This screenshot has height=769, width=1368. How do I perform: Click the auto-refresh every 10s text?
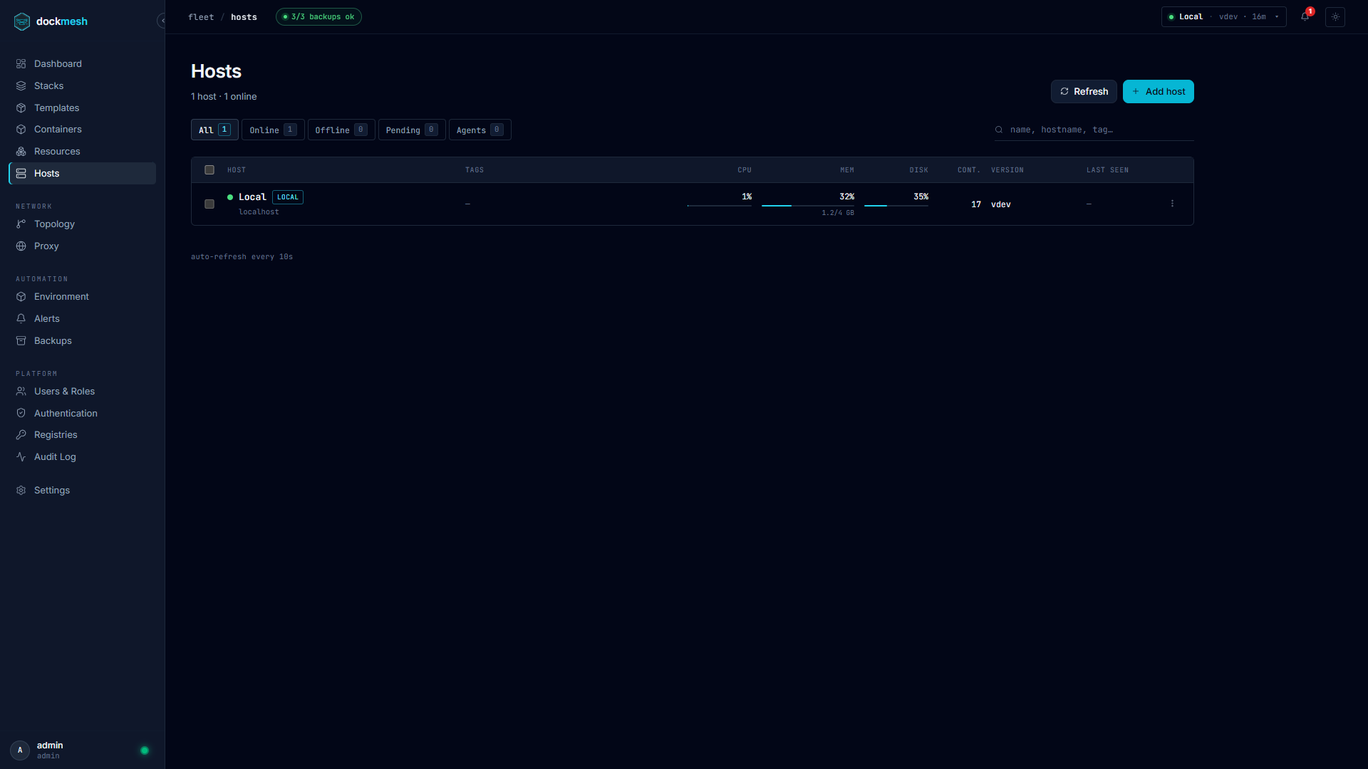tap(242, 256)
